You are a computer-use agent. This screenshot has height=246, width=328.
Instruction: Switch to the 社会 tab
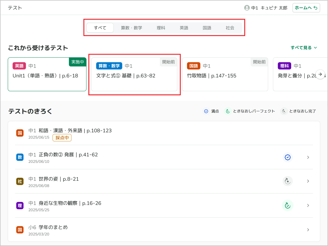tap(230, 28)
